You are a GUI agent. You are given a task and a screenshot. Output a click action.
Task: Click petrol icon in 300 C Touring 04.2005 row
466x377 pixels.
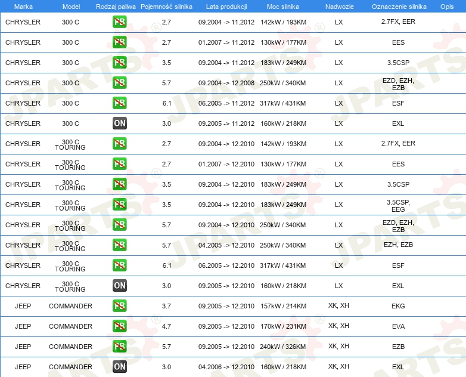119,245
